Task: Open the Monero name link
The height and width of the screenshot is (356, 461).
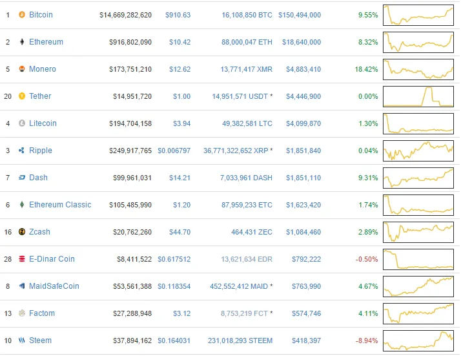Action: pos(43,69)
